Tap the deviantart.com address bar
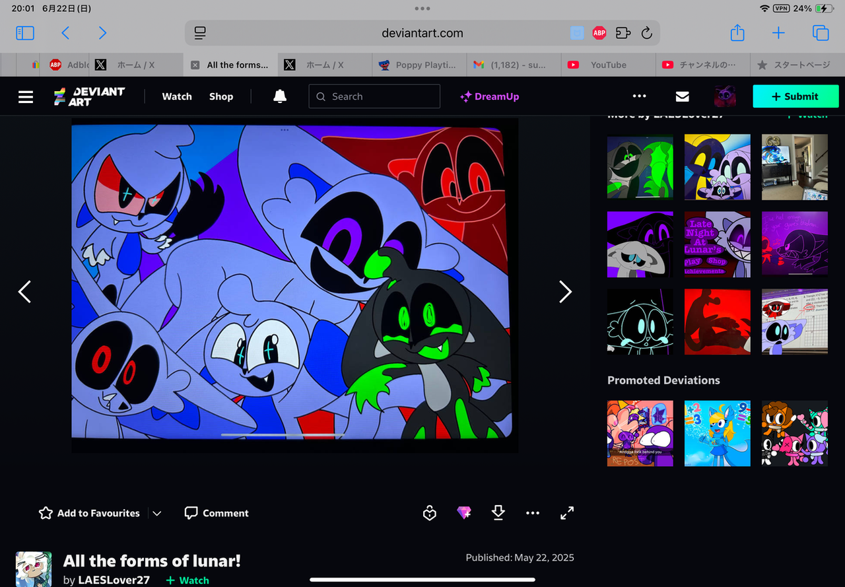Viewport: 845px width, 587px height. pyautogui.click(x=422, y=33)
